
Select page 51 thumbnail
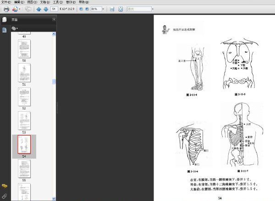pyautogui.click(x=24, y=73)
